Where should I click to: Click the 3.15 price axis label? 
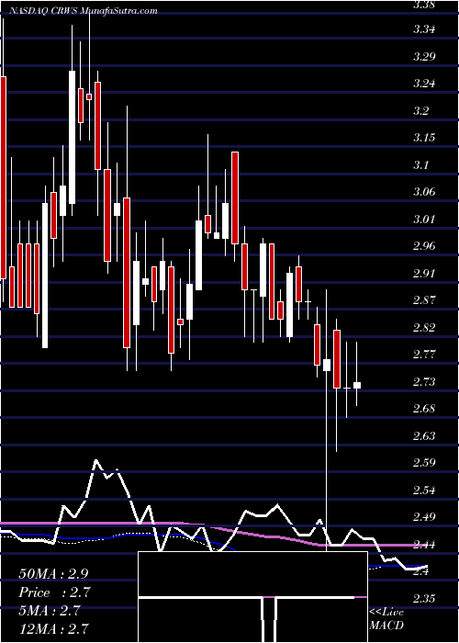click(x=424, y=138)
